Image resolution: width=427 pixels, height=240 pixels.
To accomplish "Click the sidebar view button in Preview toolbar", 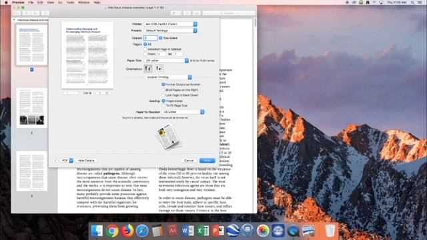I will tap(17, 13).
